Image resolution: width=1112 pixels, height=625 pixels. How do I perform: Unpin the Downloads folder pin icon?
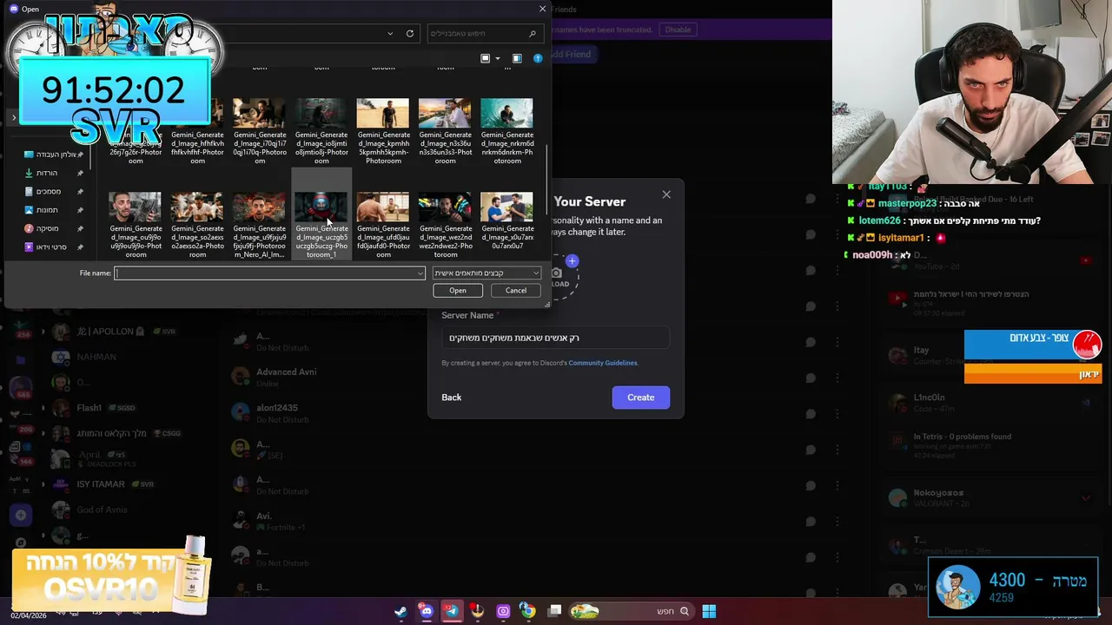point(80,173)
